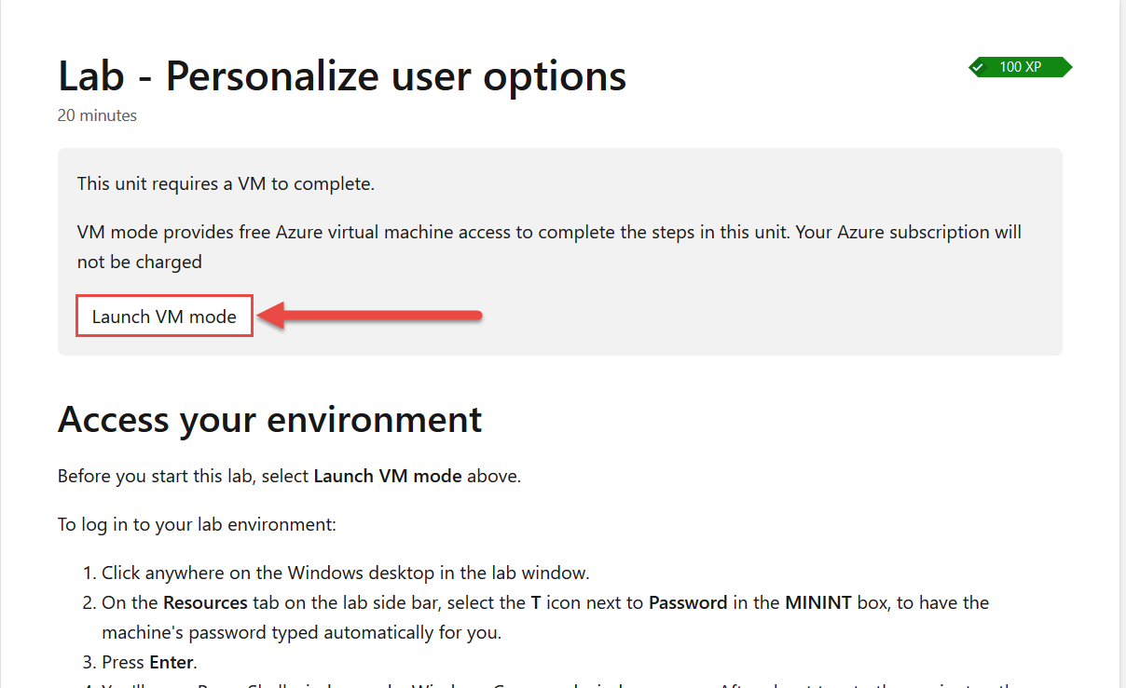Click the bold word "Password" in step 2
1126x688 pixels.
tap(688, 602)
